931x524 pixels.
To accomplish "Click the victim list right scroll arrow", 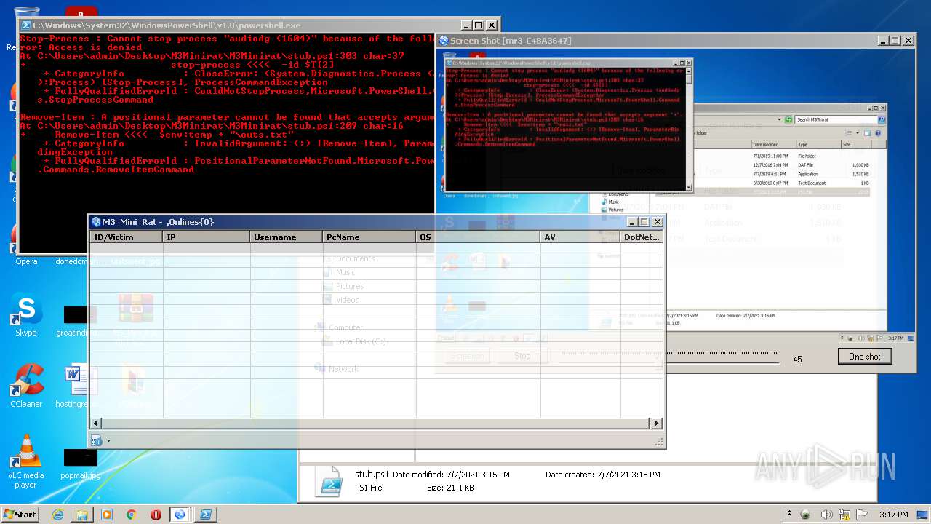I will 657,424.
